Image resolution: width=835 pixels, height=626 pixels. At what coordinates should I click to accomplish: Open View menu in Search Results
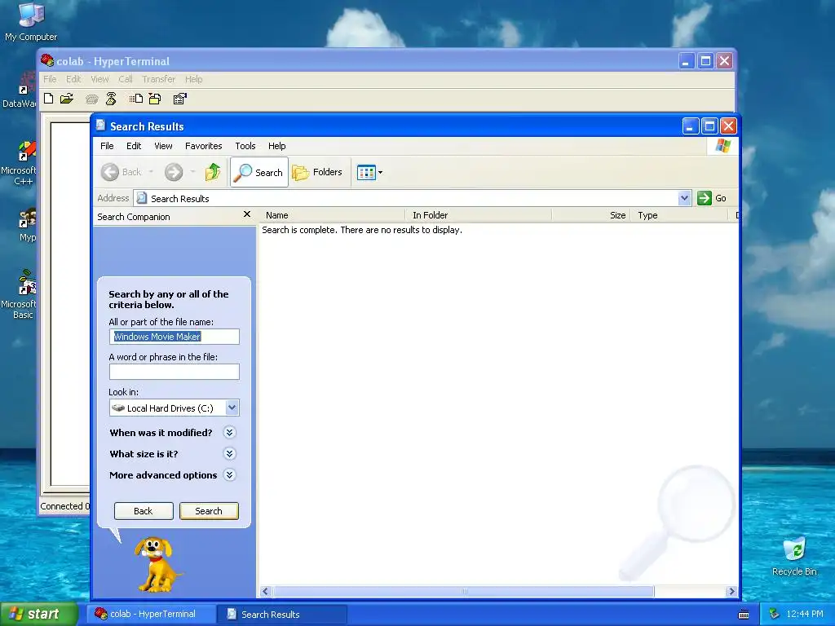[x=163, y=146]
